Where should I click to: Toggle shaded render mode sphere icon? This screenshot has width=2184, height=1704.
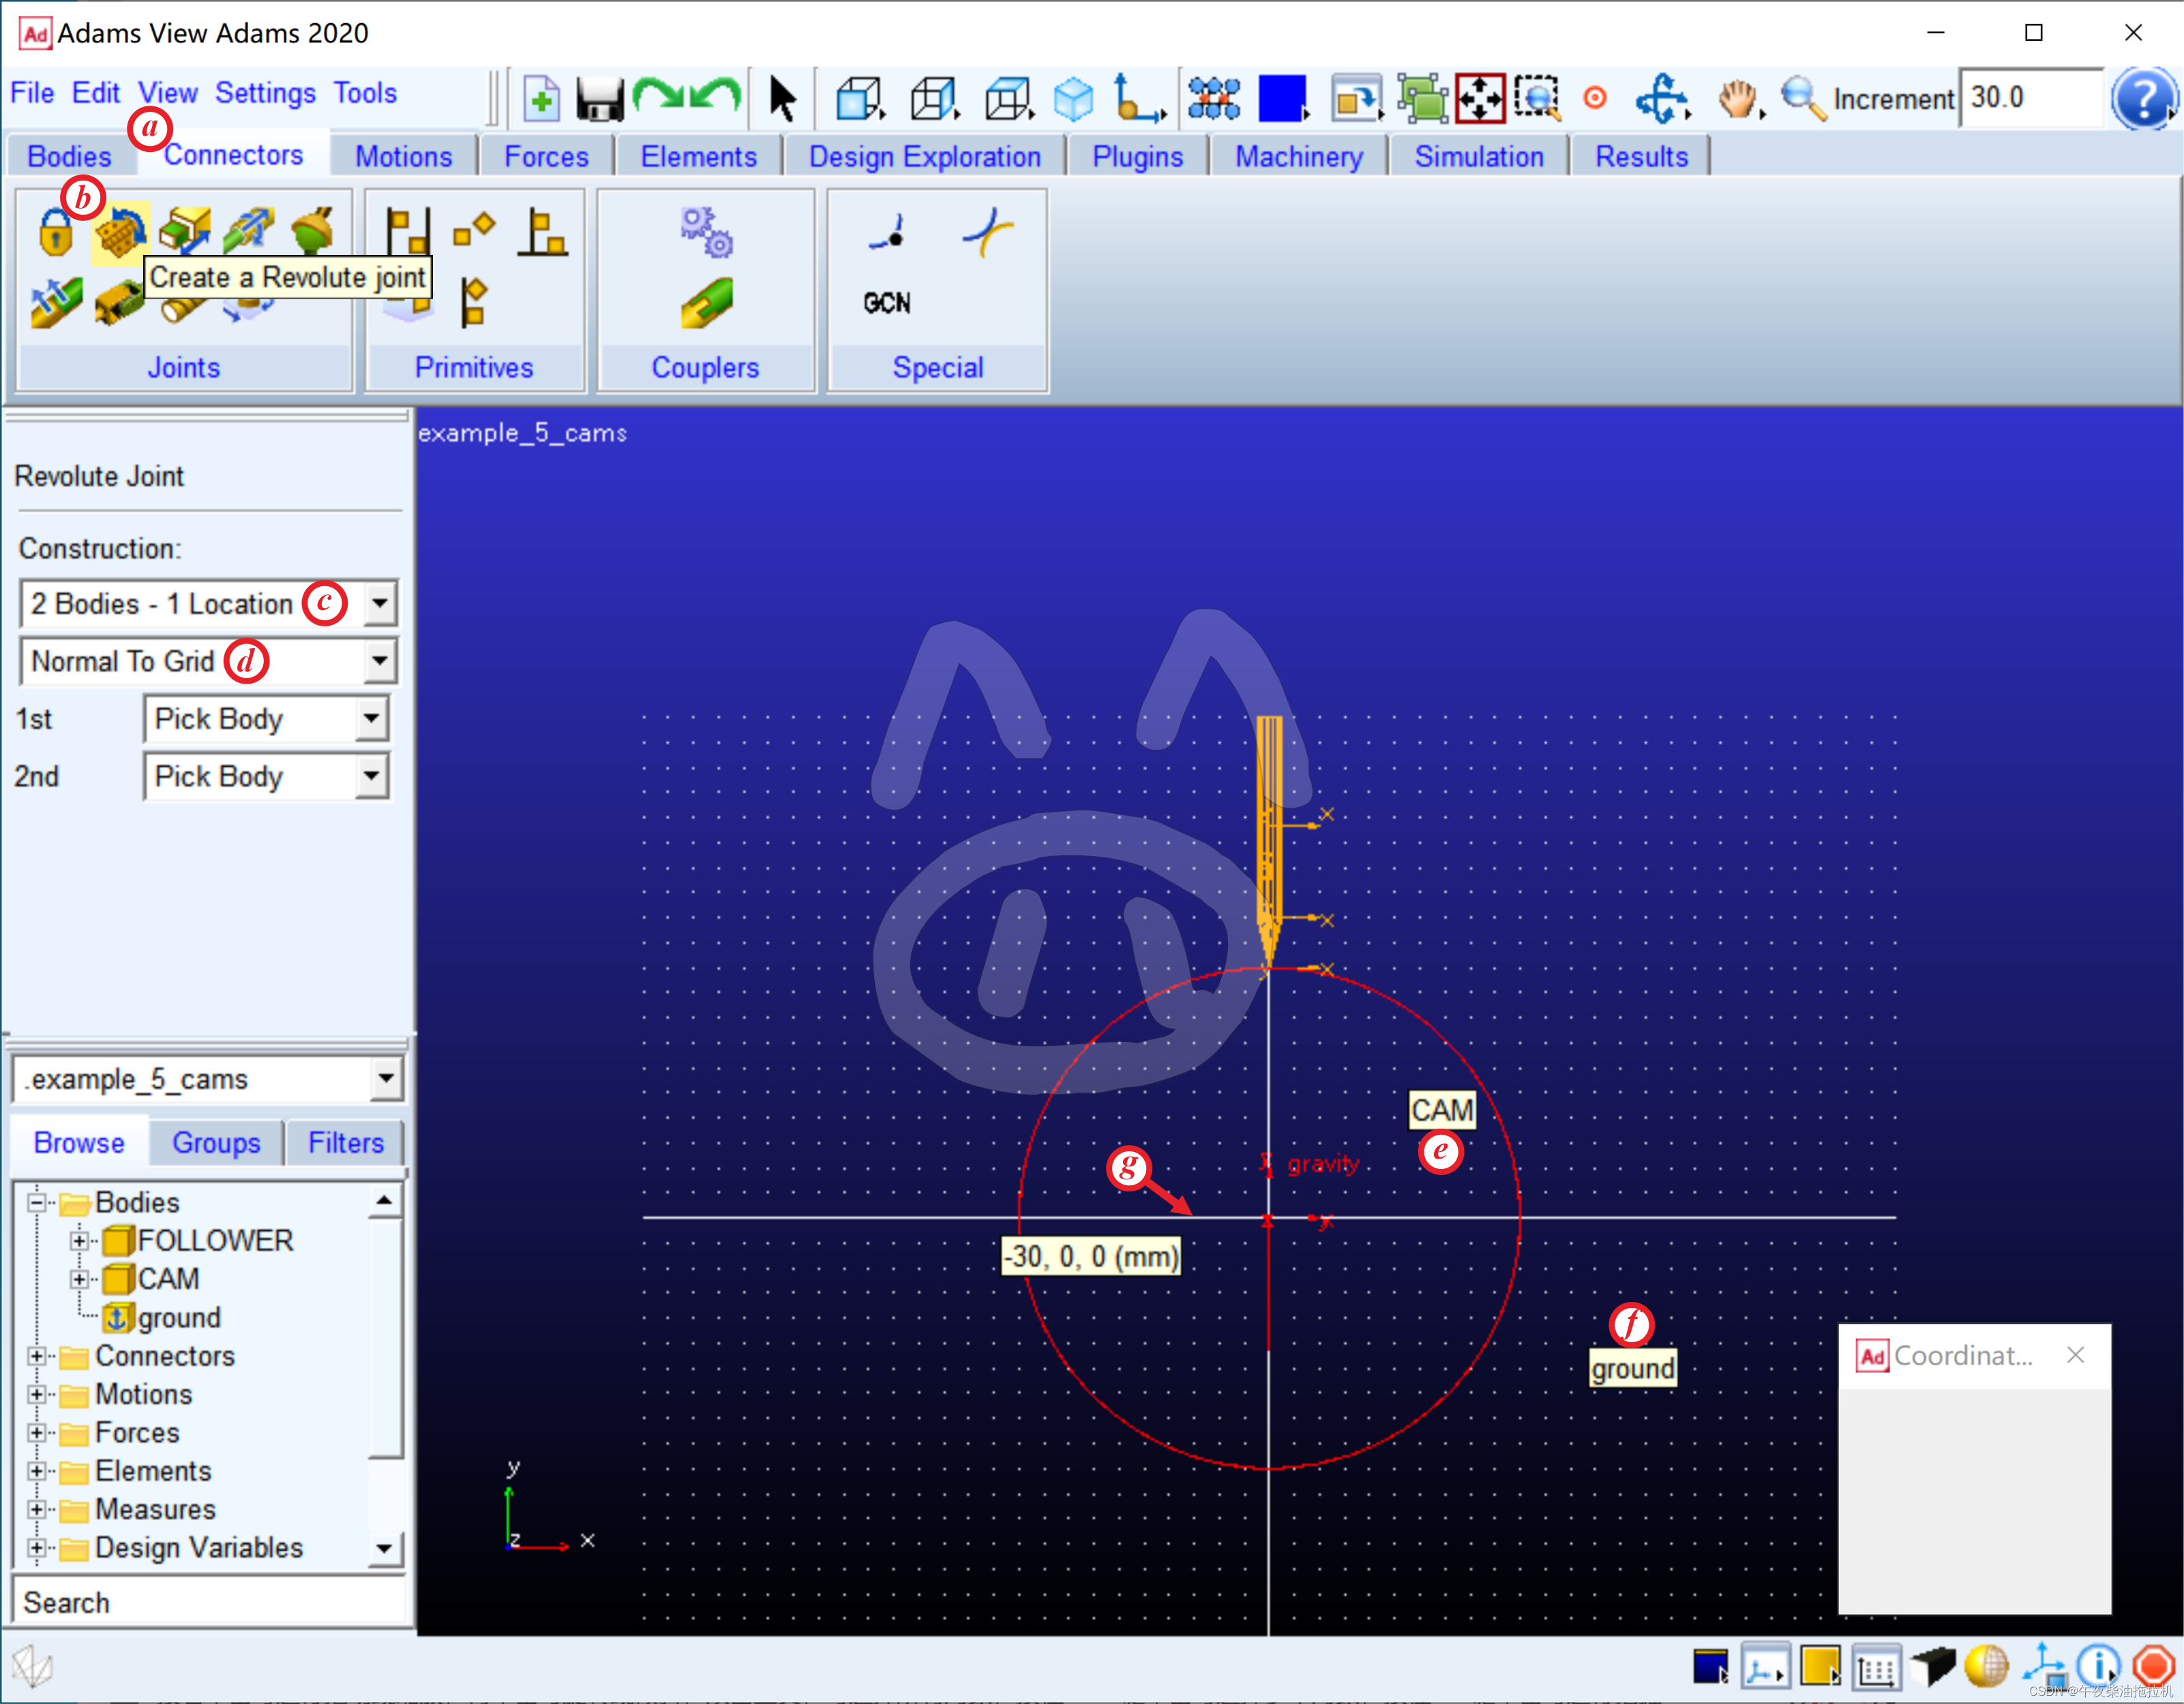(x=1986, y=1666)
